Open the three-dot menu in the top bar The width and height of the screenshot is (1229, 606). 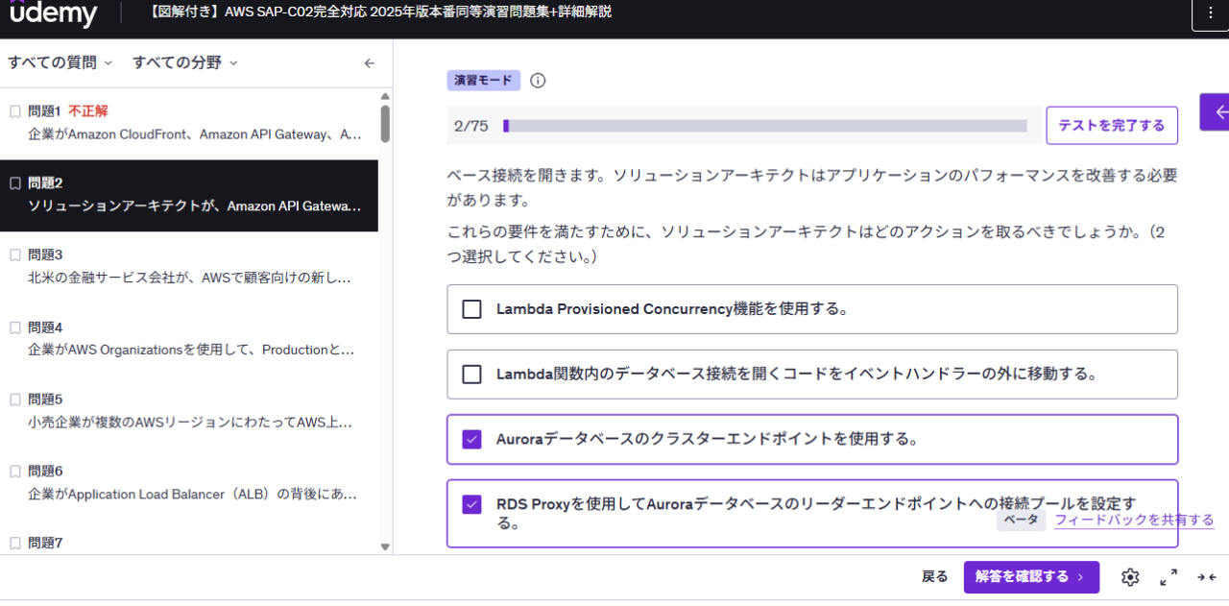(x=1212, y=13)
